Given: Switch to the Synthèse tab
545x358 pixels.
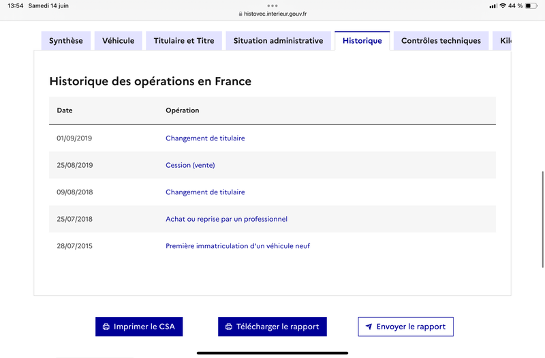Looking at the screenshot, I should point(66,41).
